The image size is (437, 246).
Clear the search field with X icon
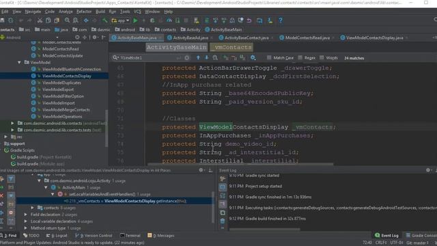point(186,57)
